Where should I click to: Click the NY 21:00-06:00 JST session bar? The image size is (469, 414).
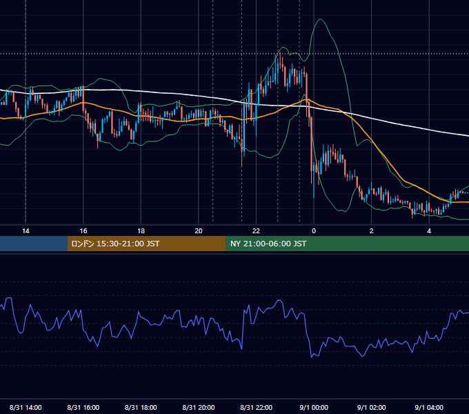pos(347,244)
